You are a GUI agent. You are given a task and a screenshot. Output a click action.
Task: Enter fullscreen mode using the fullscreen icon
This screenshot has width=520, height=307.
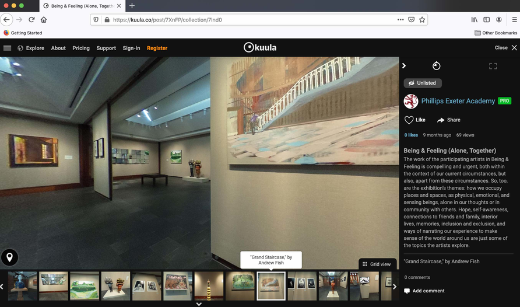493,66
